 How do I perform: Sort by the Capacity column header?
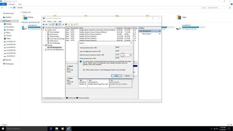pyautogui.click(x=120, y=28)
